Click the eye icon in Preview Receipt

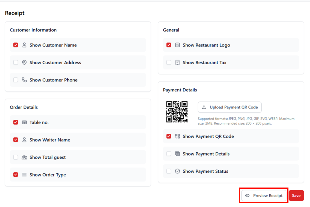[x=247, y=196]
